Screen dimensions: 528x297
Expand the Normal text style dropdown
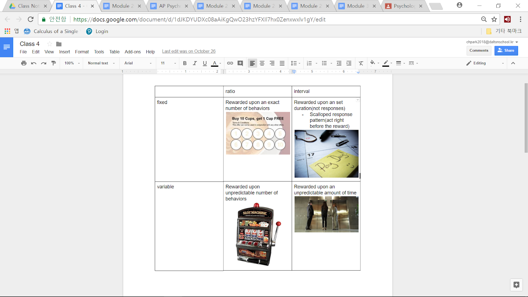pos(101,63)
